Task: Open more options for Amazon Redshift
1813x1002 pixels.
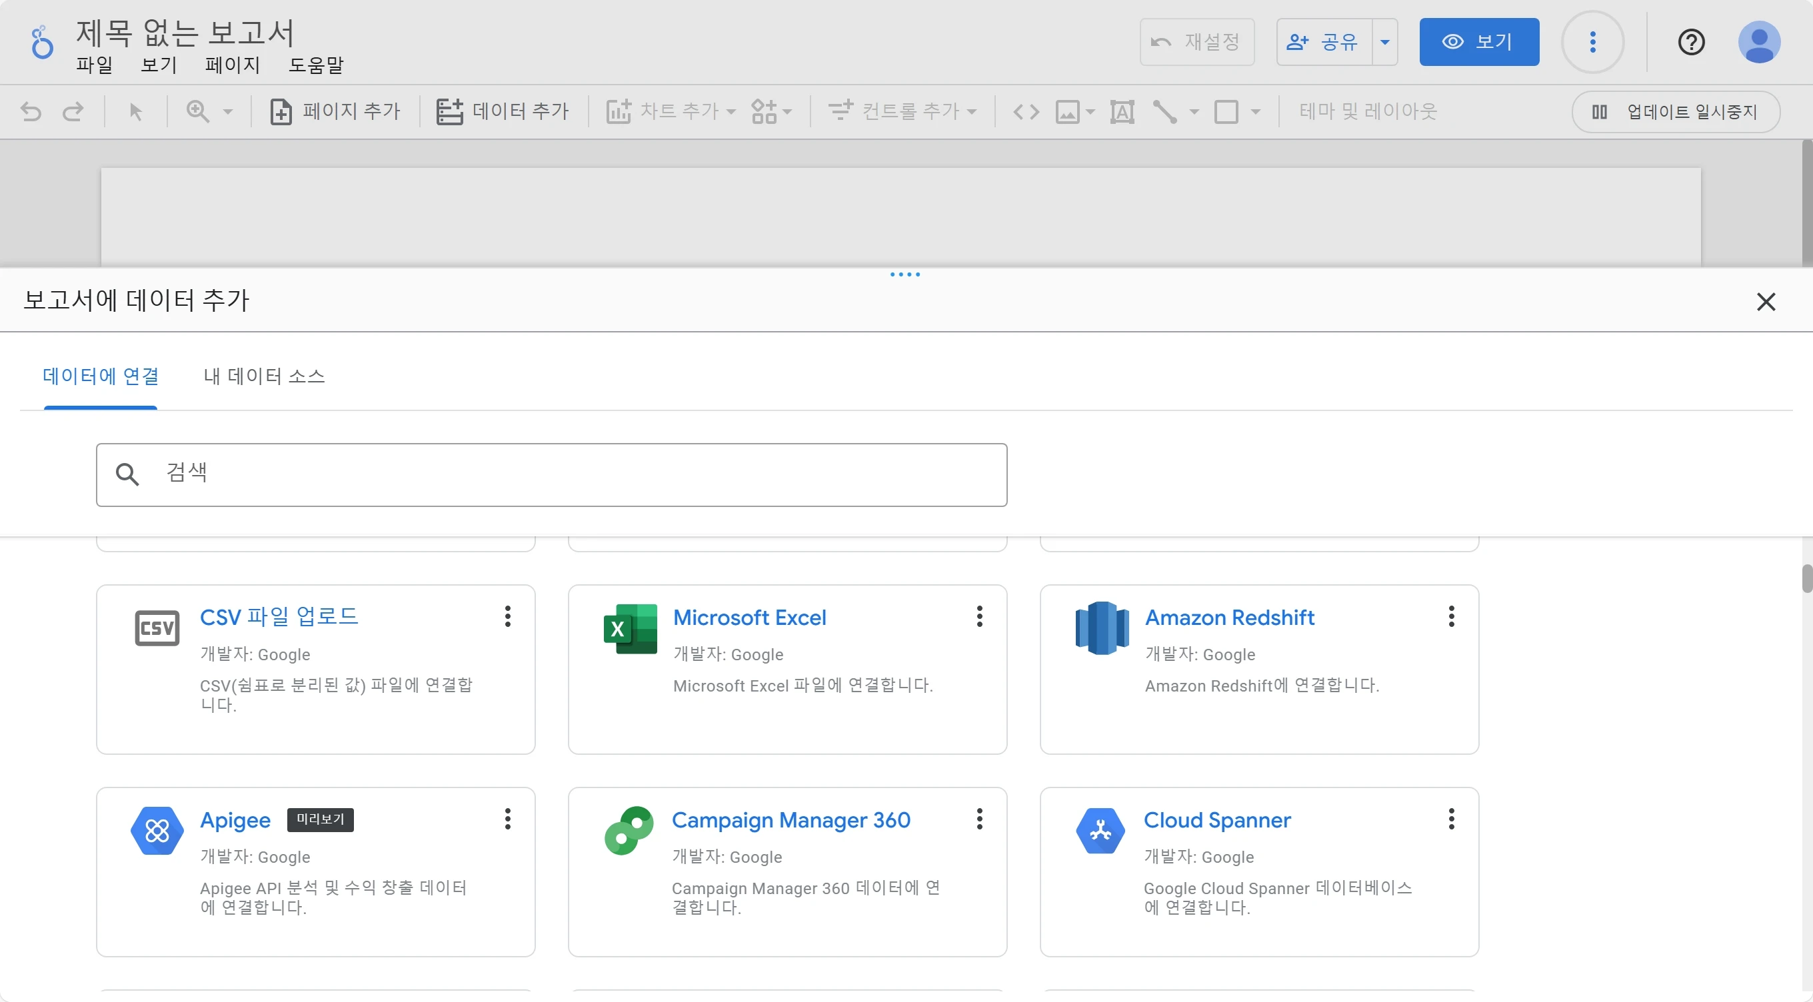Action: coord(1450,616)
